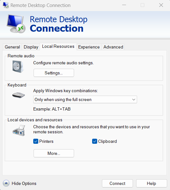Viewport: 170px width, 190px height.
Task: Open the Experience tab
Action: [89, 47]
